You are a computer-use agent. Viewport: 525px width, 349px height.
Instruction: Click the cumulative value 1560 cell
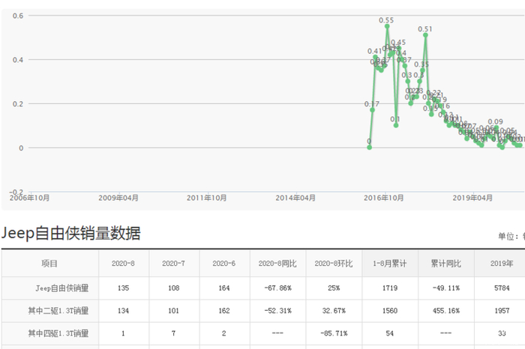[390, 311]
